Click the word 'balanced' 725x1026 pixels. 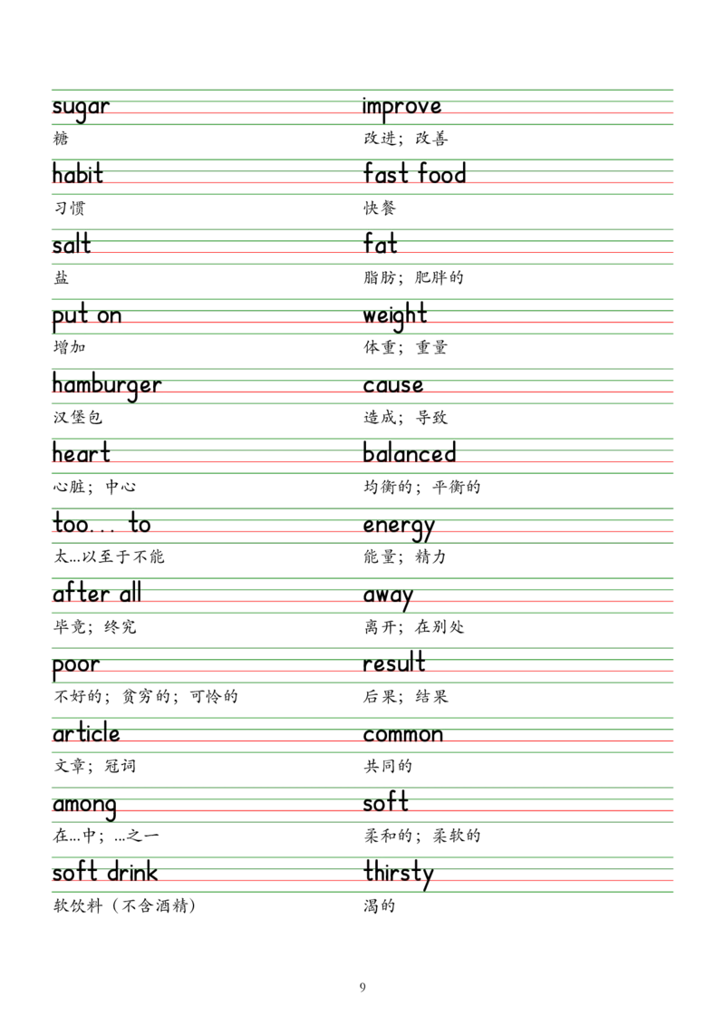point(409,454)
